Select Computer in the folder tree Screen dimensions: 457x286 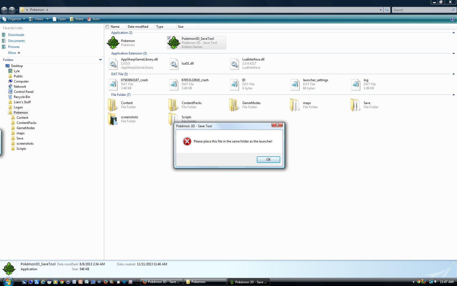(21, 81)
